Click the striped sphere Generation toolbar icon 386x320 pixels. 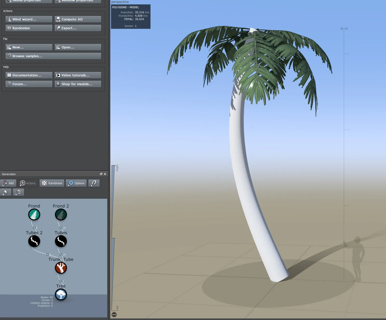pyautogui.click(x=18, y=192)
